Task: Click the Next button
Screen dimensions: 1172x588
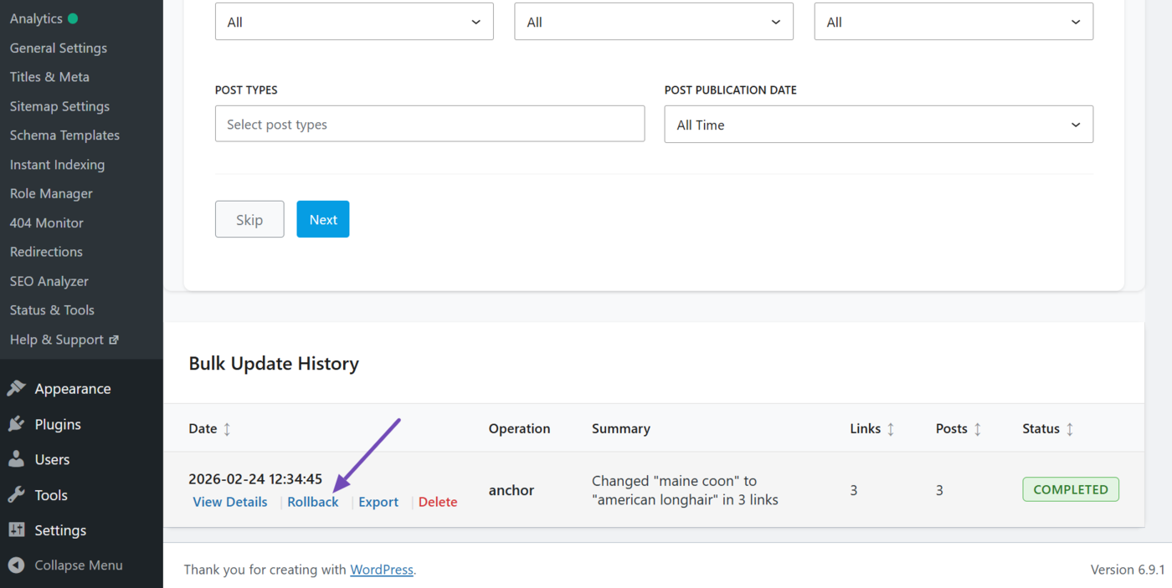Action: [322, 218]
